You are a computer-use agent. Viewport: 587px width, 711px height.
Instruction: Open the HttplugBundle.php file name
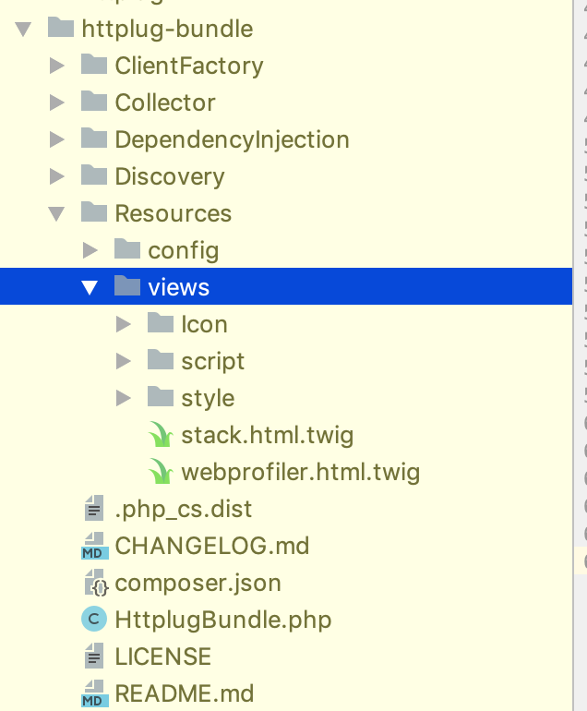tap(223, 620)
